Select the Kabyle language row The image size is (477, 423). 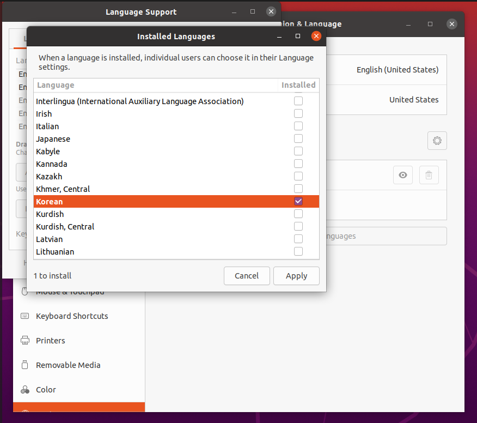pyautogui.click(x=176, y=151)
